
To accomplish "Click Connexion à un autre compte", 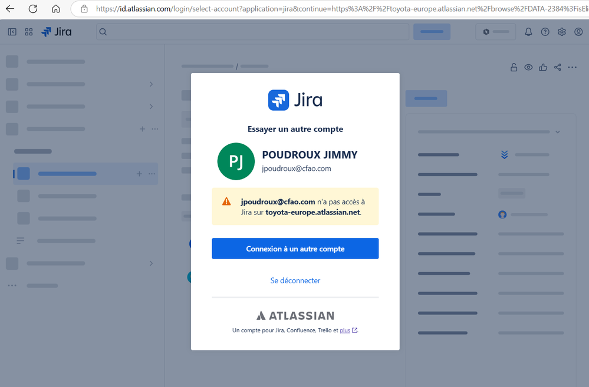I will pos(295,248).
